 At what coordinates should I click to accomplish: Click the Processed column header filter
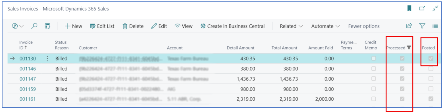[399, 48]
